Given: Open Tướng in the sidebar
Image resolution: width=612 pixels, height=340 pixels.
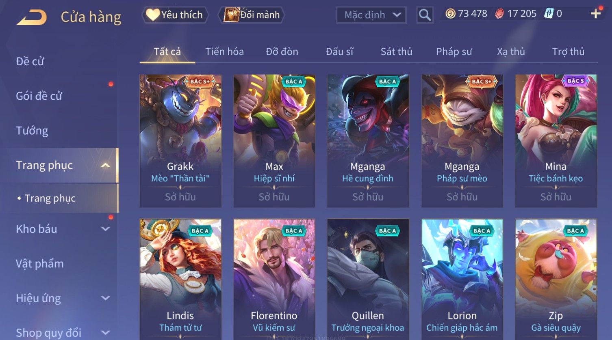Looking at the screenshot, I should tap(32, 131).
